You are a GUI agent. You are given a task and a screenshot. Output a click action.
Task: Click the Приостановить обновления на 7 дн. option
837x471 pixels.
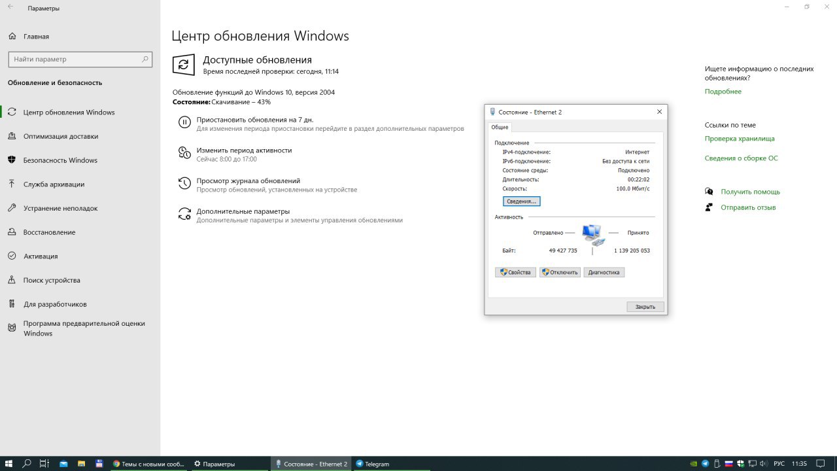(255, 120)
